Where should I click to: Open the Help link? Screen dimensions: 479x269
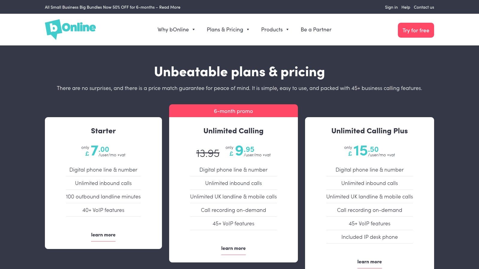pos(406,7)
